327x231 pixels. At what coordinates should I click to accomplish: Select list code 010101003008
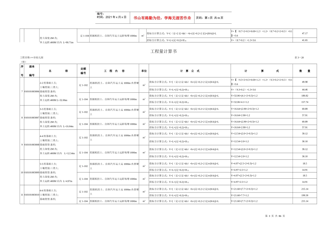(x=32, y=145)
